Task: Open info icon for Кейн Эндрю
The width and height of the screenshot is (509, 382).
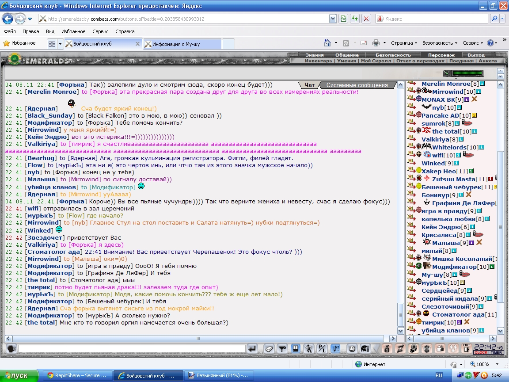Action: pos(472,227)
